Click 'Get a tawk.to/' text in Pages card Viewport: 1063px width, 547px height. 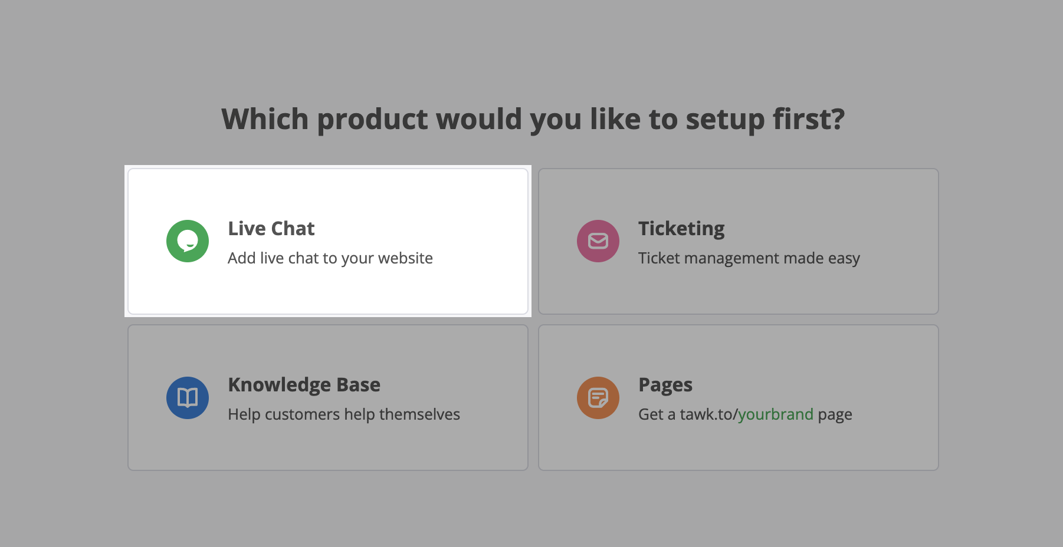tap(687, 414)
